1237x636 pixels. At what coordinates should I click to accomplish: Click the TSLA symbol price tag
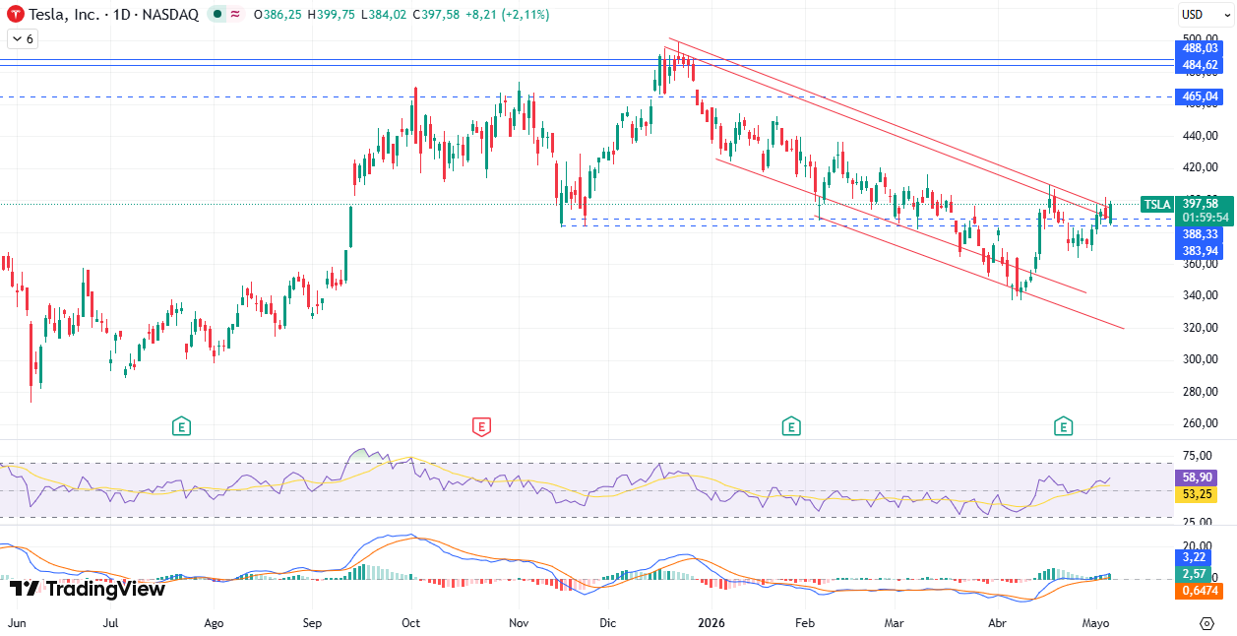click(x=1157, y=205)
